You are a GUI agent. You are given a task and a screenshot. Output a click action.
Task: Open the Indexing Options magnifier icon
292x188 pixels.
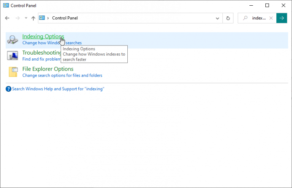13,39
